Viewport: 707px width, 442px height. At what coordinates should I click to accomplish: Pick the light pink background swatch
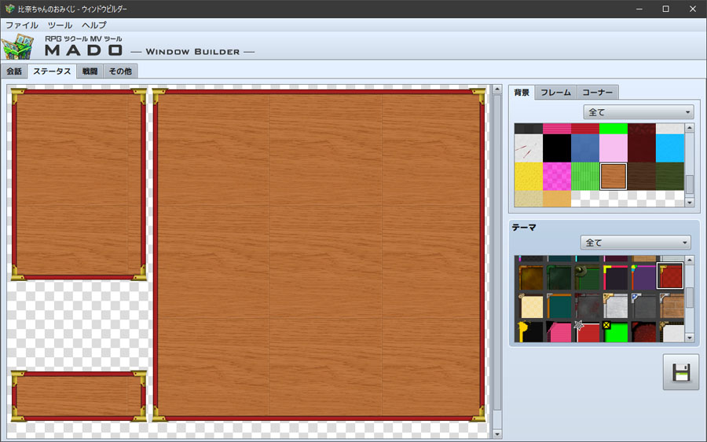point(614,148)
